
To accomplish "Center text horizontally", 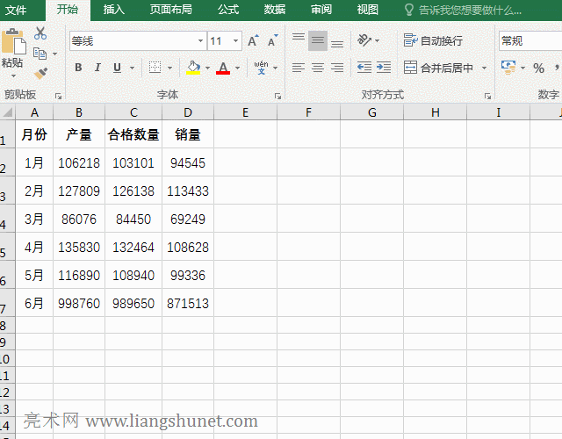I will pos(318,68).
